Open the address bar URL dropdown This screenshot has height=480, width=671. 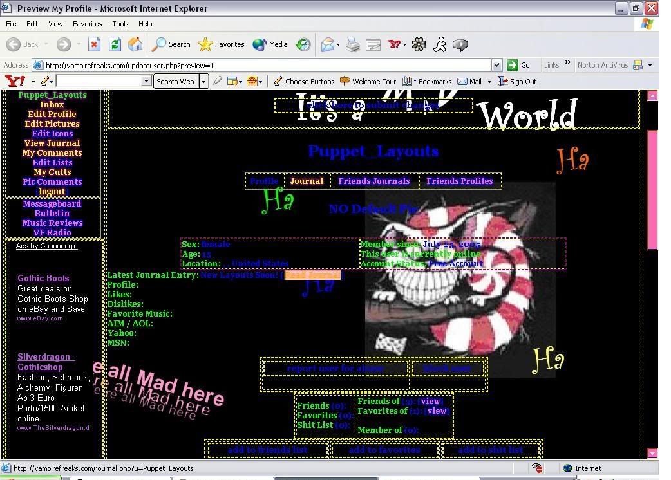pos(496,65)
